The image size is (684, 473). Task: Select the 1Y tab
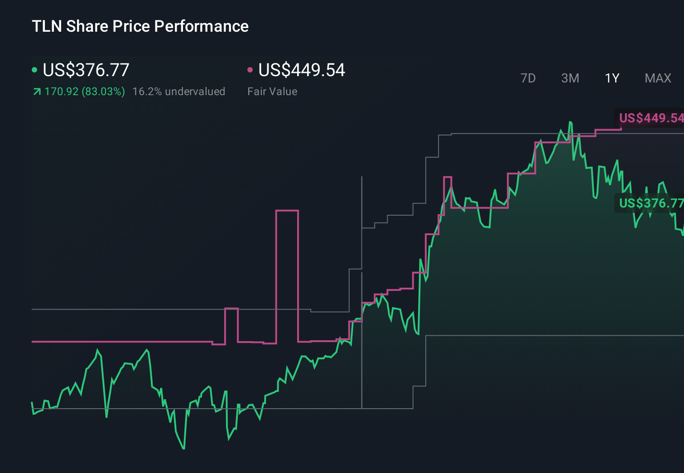612,78
